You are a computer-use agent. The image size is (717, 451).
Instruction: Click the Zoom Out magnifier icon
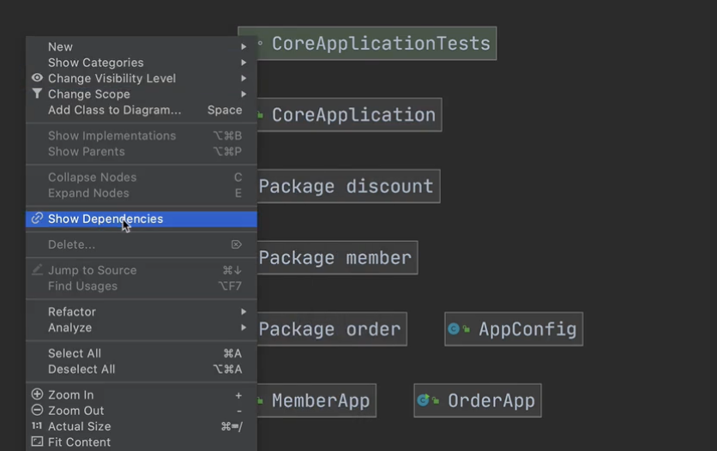(37, 411)
